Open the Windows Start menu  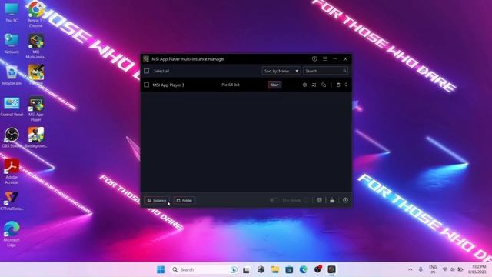pos(161,269)
